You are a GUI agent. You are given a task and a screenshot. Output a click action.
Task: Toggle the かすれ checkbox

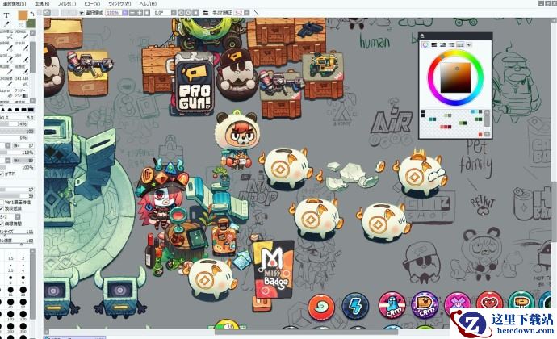click(2, 174)
